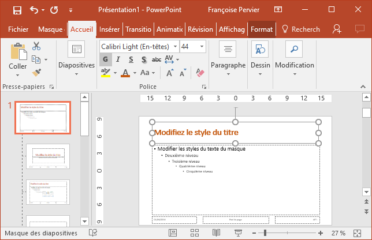372x240 pixels.
Task: Open the font size dropdown
Action: tap(202, 46)
